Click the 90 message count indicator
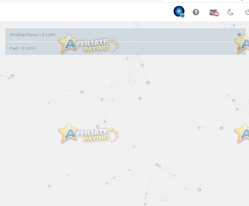Image resolution: width=249 pixels, height=206 pixels. click(217, 14)
